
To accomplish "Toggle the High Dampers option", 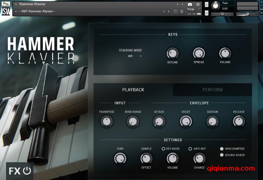I will (222, 149).
